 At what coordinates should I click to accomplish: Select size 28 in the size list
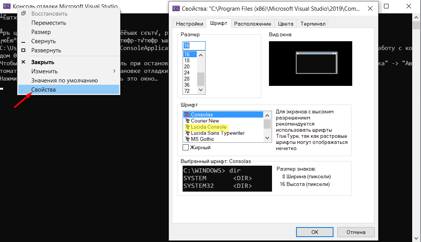pyautogui.click(x=190, y=79)
